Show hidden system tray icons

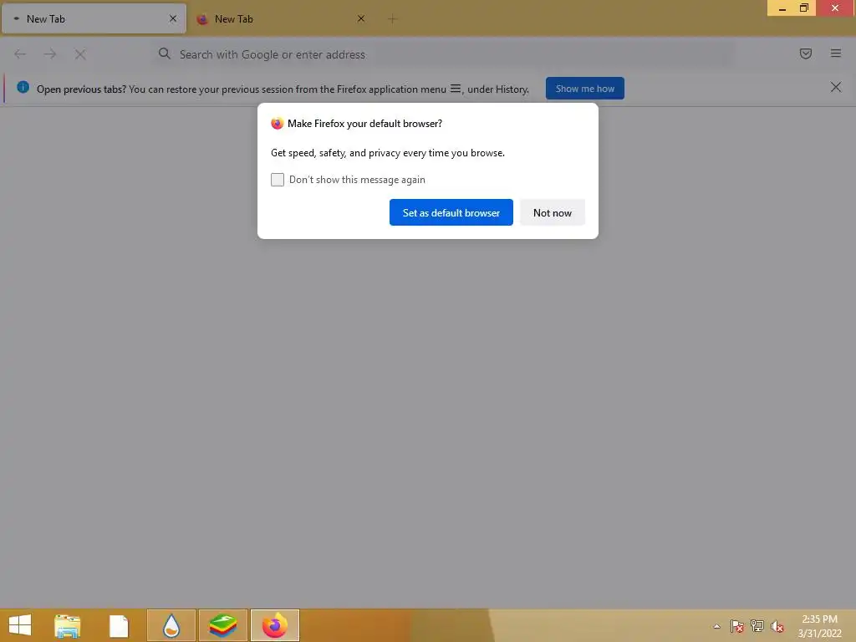pyautogui.click(x=716, y=626)
